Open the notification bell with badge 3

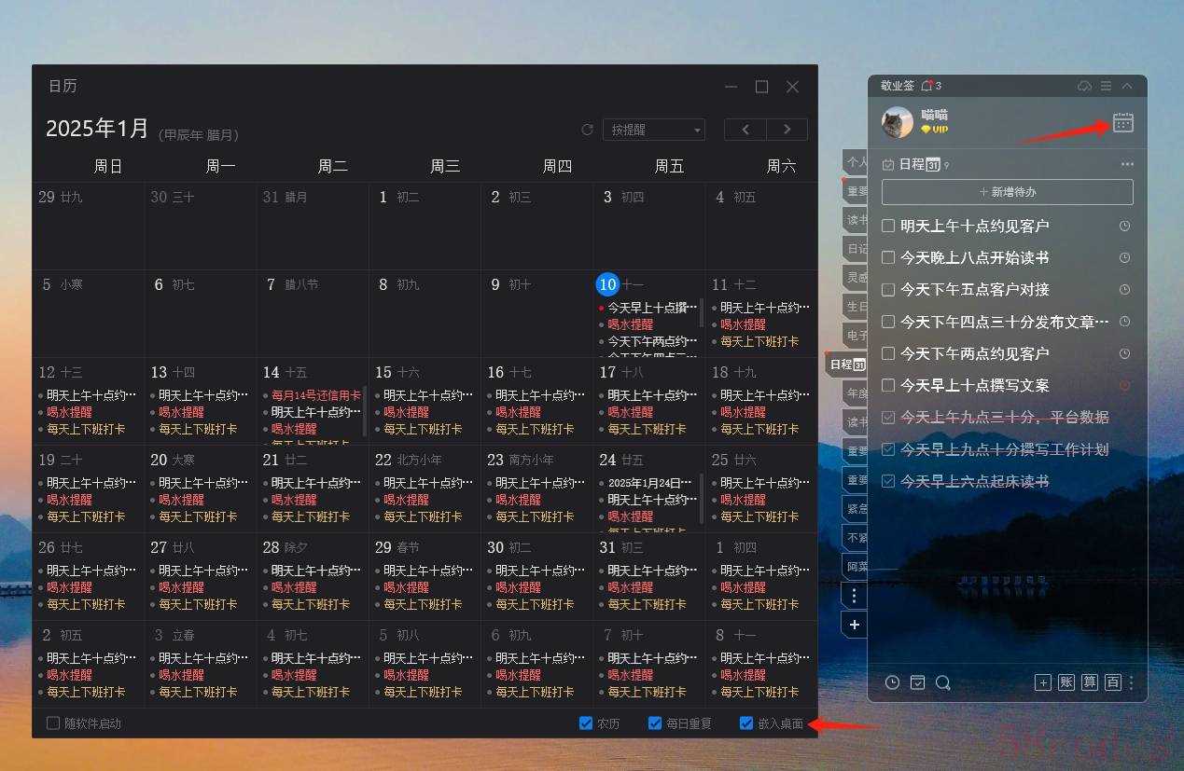click(x=926, y=86)
